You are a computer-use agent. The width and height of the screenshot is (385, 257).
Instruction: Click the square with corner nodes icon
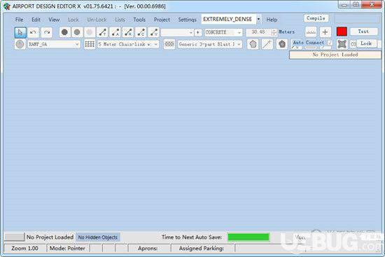click(x=342, y=44)
